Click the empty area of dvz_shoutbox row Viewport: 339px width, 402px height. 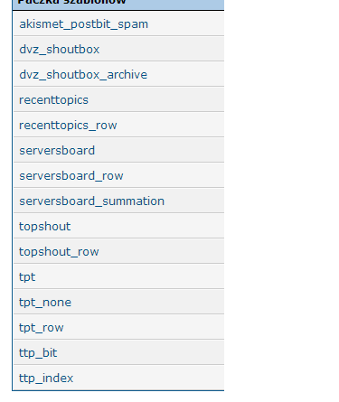pyautogui.click(x=162, y=50)
